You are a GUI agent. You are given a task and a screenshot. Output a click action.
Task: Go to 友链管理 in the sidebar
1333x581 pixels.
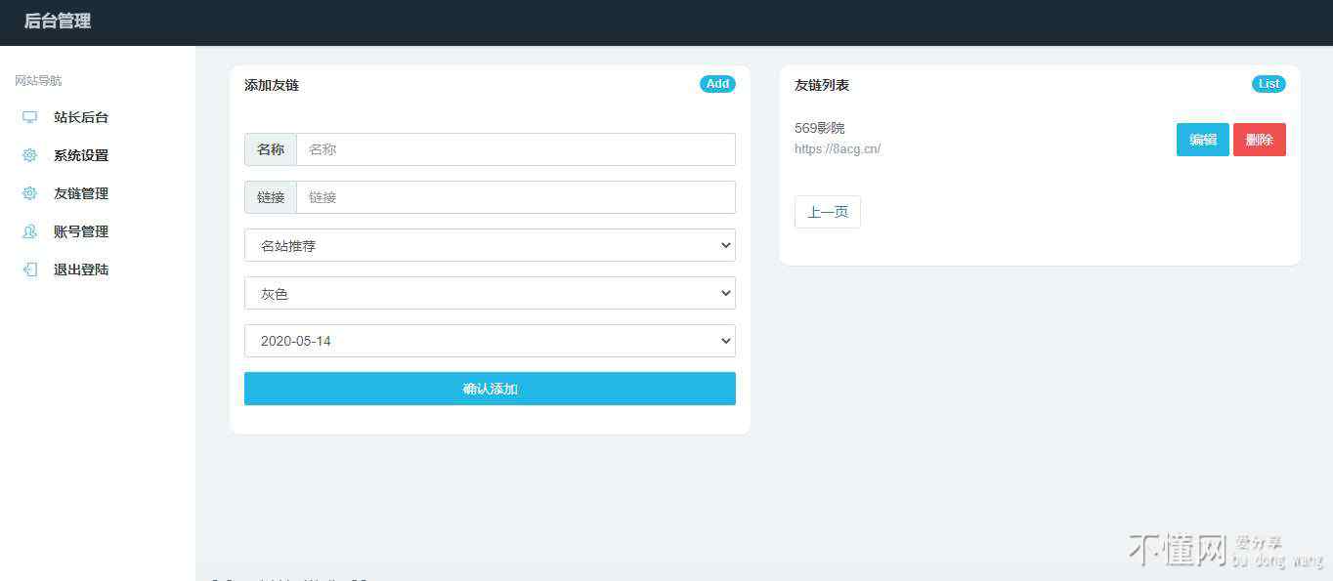tap(81, 193)
